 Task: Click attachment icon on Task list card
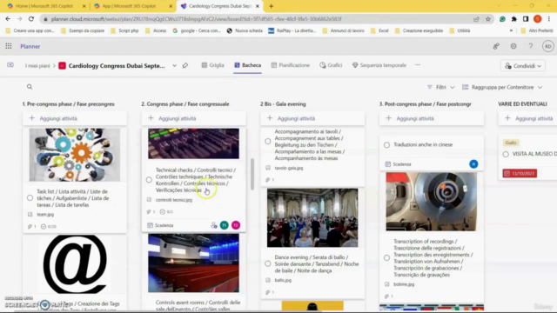(30, 226)
